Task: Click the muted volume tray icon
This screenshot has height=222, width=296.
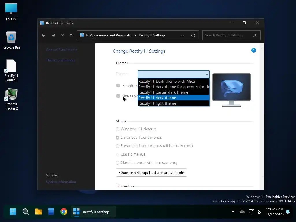Action: 259,212
